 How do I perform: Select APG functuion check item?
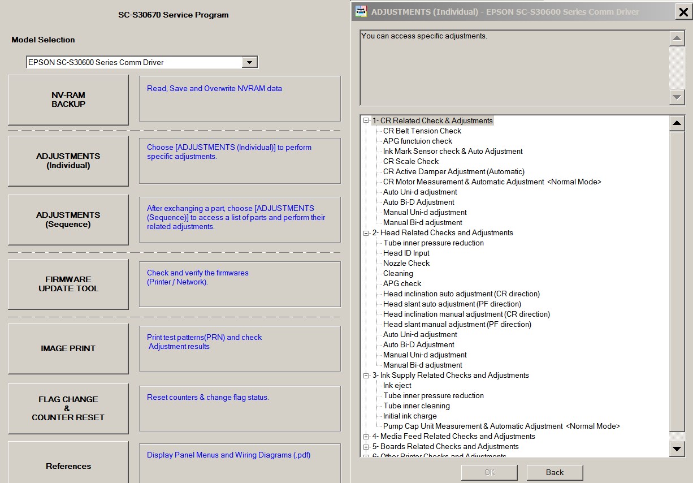point(418,141)
